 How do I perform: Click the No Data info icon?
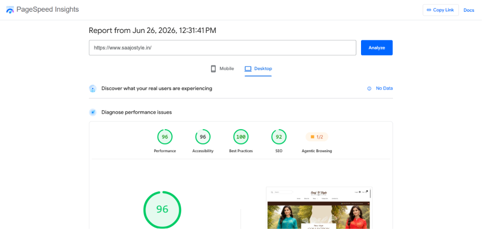[369, 88]
